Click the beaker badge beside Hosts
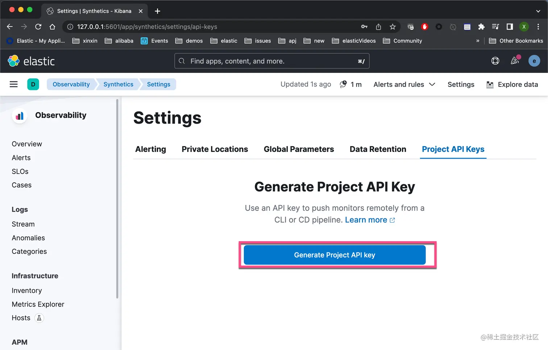 [39, 318]
